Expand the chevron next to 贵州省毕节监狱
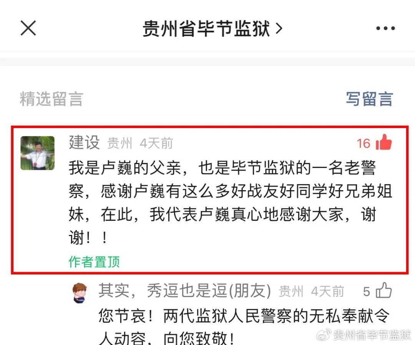Image resolution: width=415 pixels, height=345 pixels. (x=279, y=28)
